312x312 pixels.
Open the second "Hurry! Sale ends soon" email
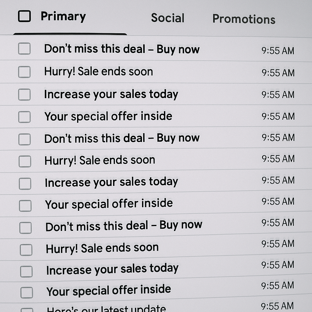pos(100,160)
